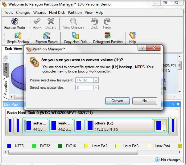Close the Partition Manager dialog
The image size is (186, 165).
pos(154,48)
